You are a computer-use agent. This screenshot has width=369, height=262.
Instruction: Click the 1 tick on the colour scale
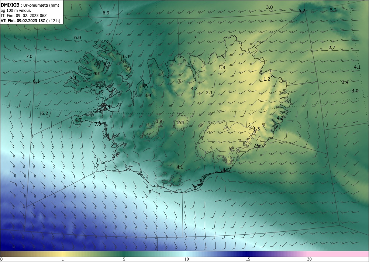point(63,259)
